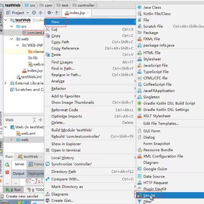Screen dimensions: 204x204
Task: Click the Synchronize refresh icon
Action: point(47,164)
